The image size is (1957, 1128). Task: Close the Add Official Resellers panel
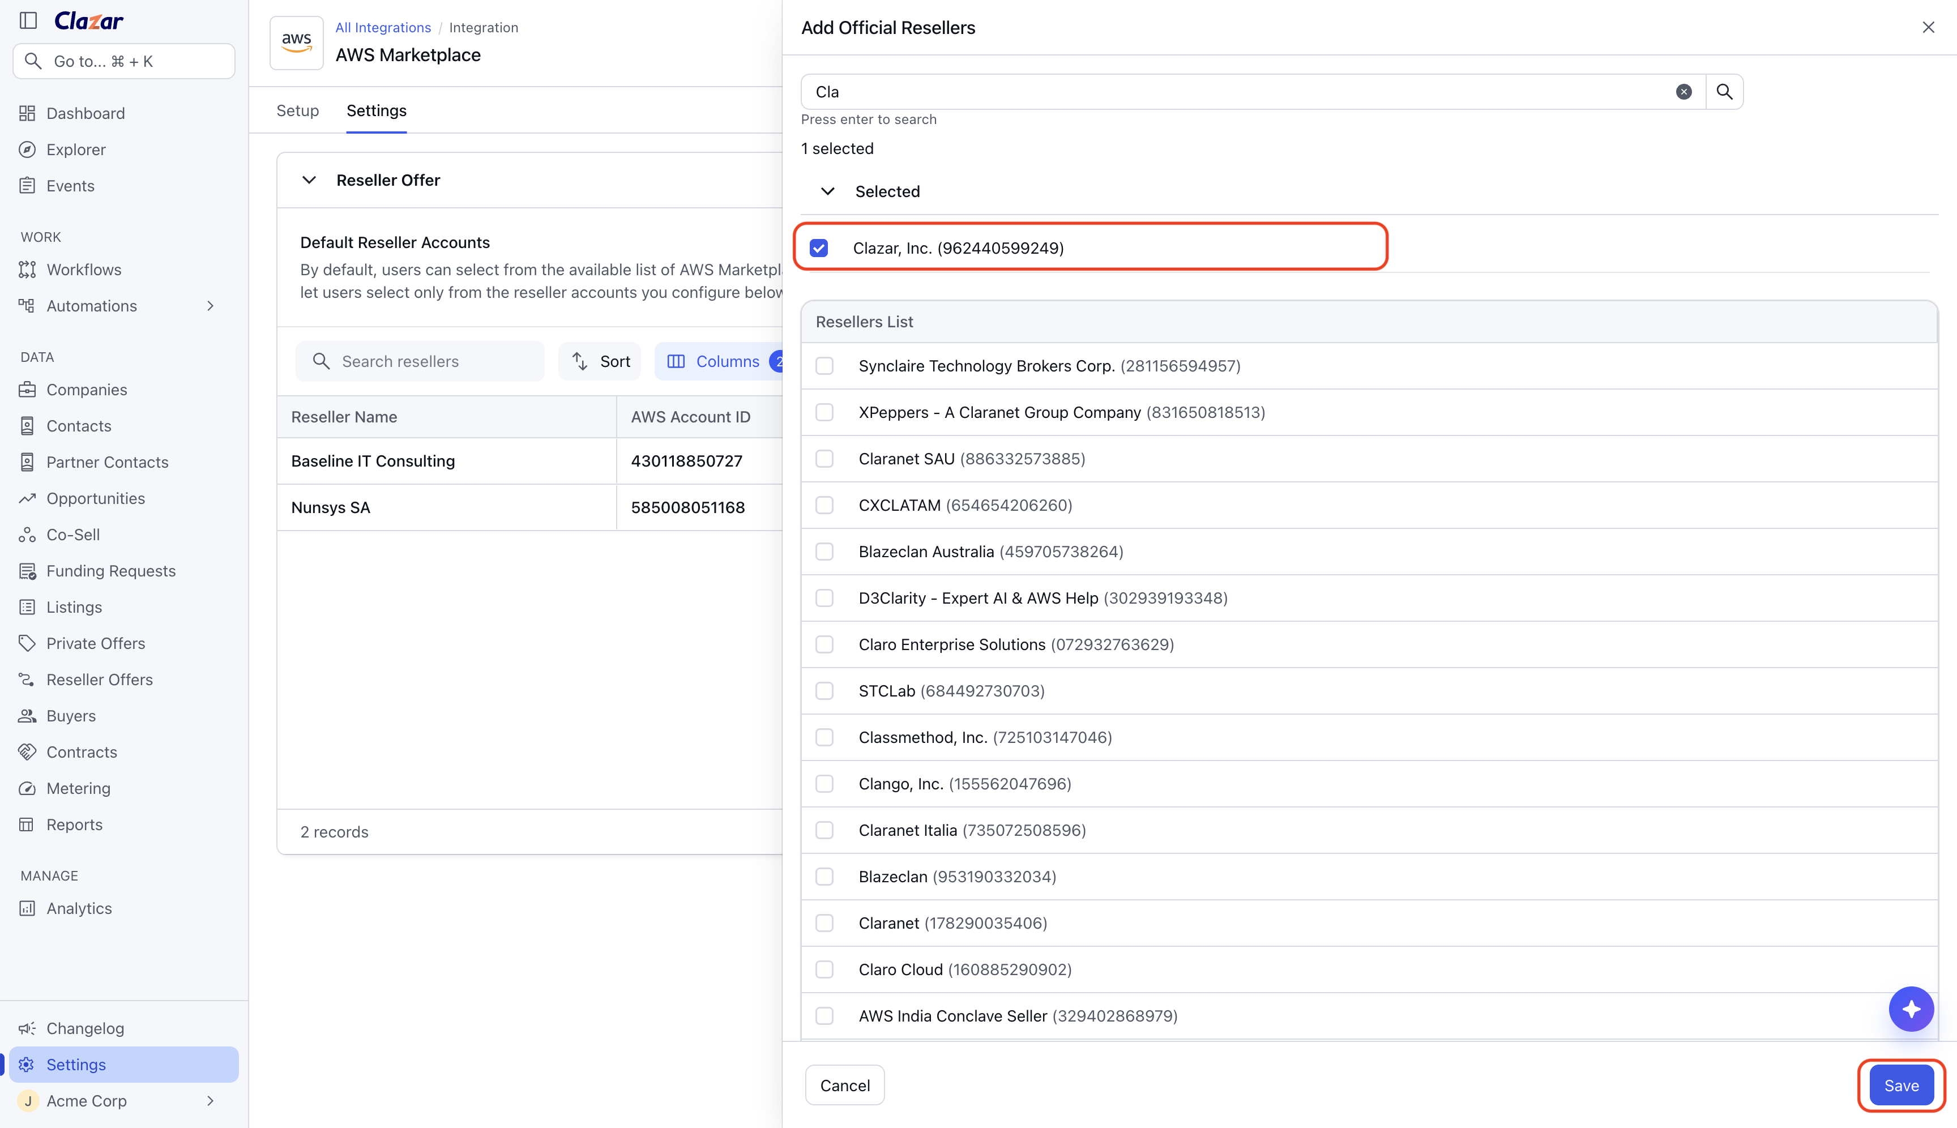tap(1928, 28)
